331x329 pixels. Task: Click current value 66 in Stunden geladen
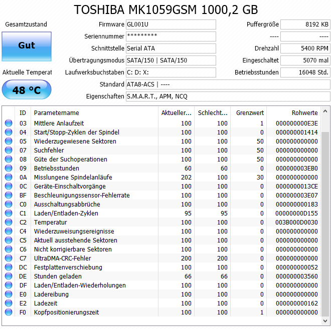coord(188,276)
